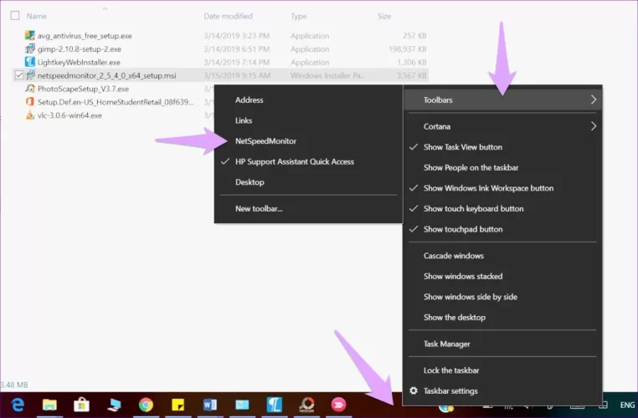The height and width of the screenshot is (418, 638).
Task: Open Microsoft Word taskbar icon
Action: [209, 405]
